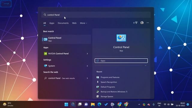This screenshot has width=192, height=108.
Task: Open the More filters dropdown
Action: coord(83,23)
